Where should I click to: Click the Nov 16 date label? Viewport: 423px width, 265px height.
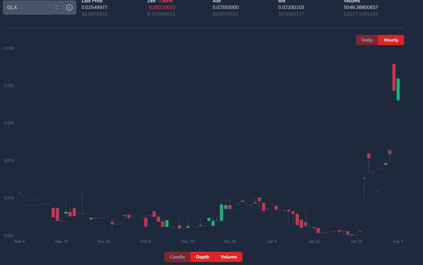coord(62,242)
